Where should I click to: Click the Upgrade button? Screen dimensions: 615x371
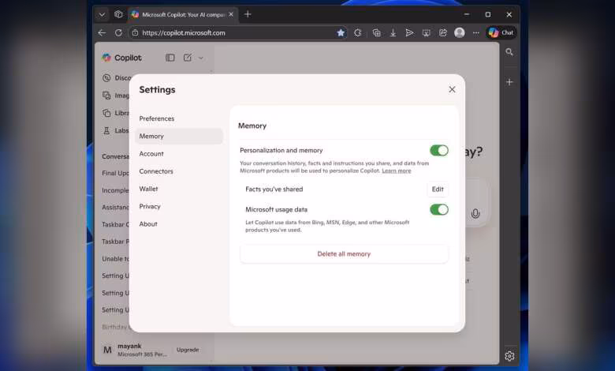[188, 350]
